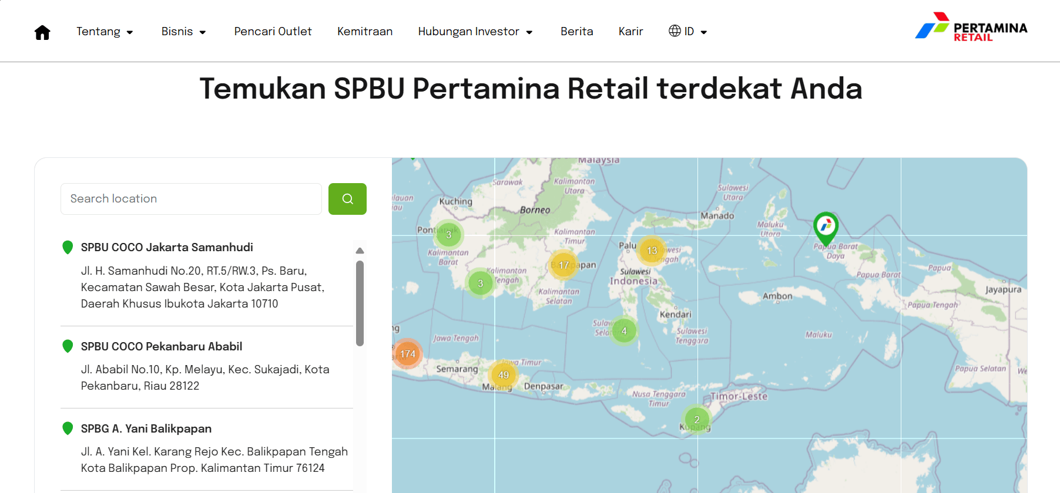Screen dimensions: 1060x493
Task: Expand the Tentang dropdown menu
Action: coord(105,32)
